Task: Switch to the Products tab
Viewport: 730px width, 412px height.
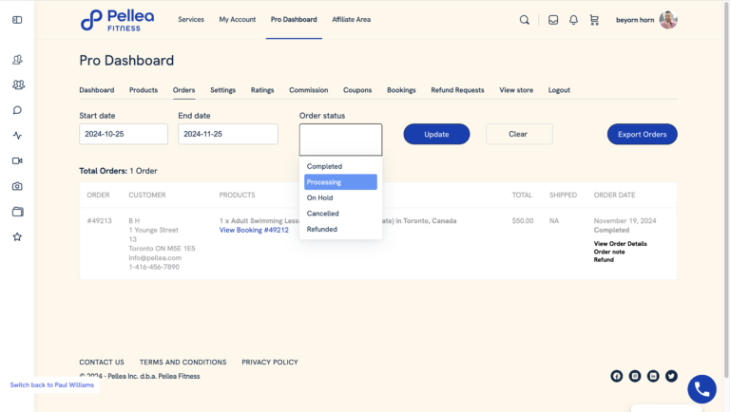Action: tap(144, 90)
